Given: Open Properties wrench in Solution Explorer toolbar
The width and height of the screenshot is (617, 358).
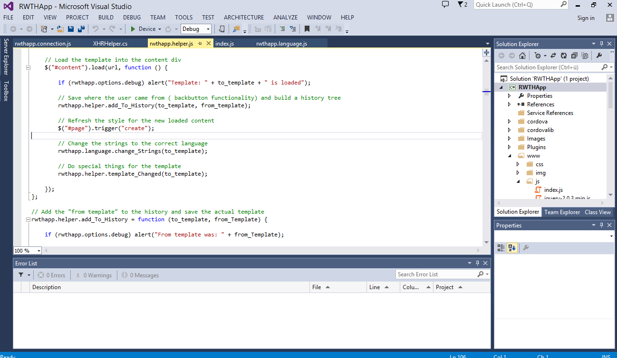Looking at the screenshot, I should (x=599, y=56).
